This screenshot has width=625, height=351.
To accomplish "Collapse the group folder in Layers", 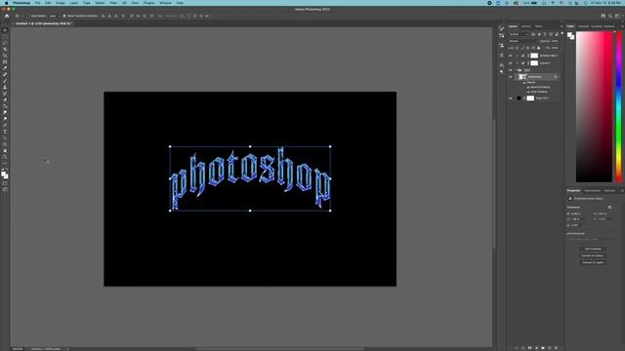I will pyautogui.click(x=516, y=70).
